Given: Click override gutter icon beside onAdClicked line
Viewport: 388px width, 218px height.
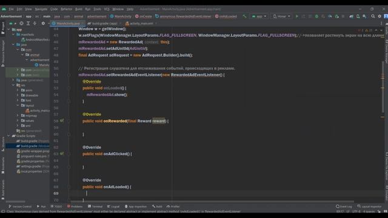Looking at the screenshot, I should 62,153.
